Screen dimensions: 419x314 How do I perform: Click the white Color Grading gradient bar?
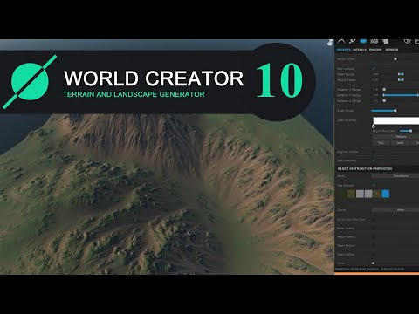(x=396, y=120)
